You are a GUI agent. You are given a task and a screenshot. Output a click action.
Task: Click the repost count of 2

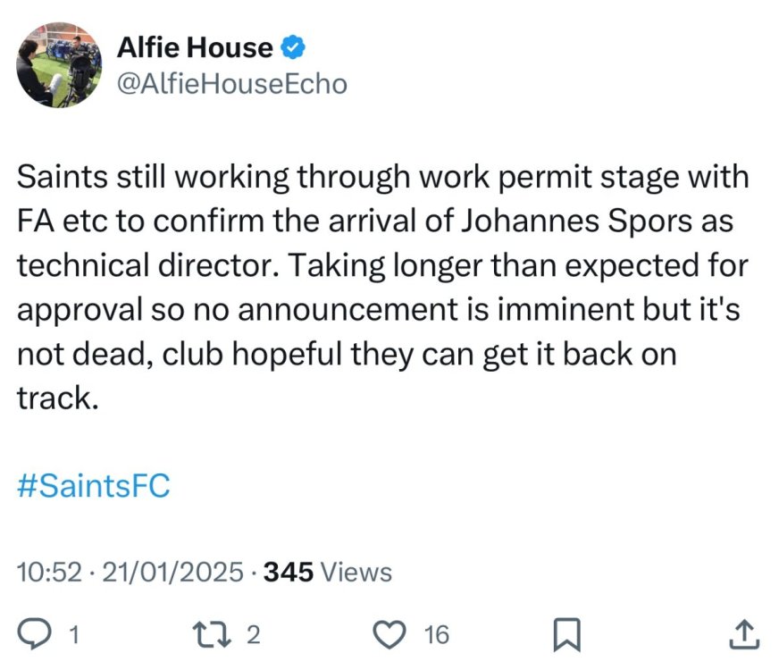253,636
